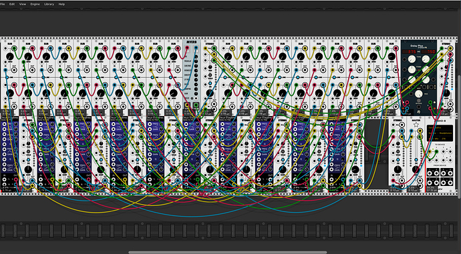Open the Engine menu
Viewport: 461px width, 254px height.
tap(35, 4)
